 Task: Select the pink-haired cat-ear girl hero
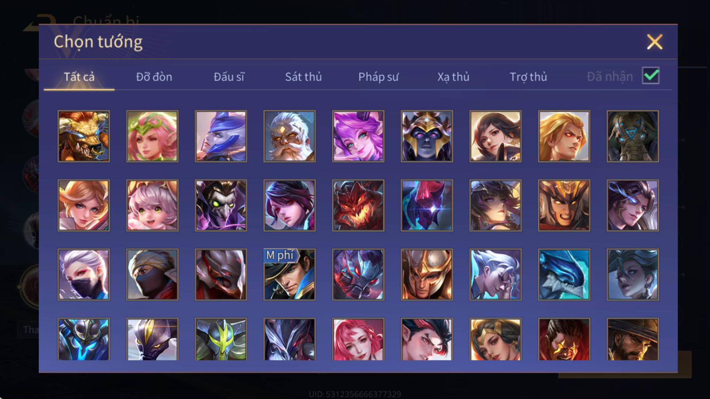tap(152, 205)
